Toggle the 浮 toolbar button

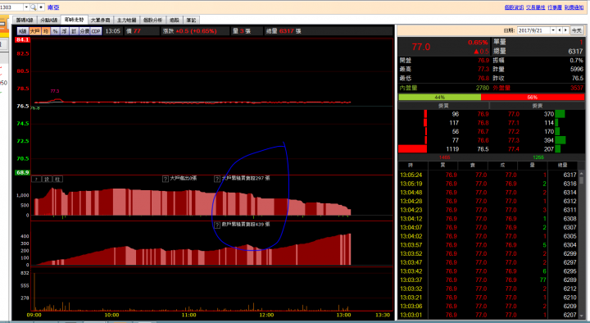(65, 31)
